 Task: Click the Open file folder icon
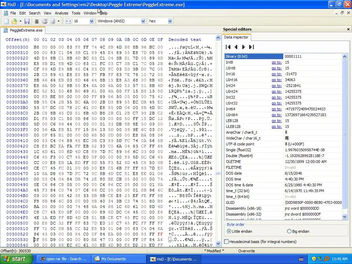tap(14, 21)
